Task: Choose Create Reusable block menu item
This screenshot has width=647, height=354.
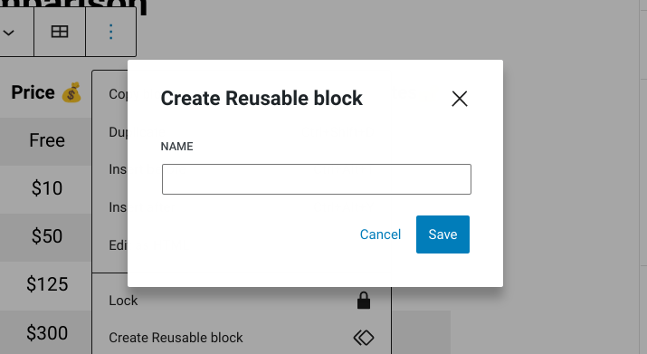Action: point(242,338)
